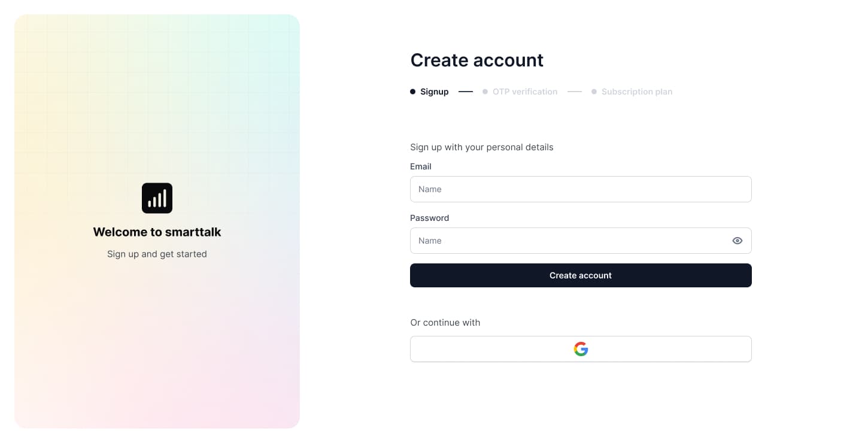Click the dark line after the Signup step
Viewport: 862px width, 443px height.
(x=466, y=92)
